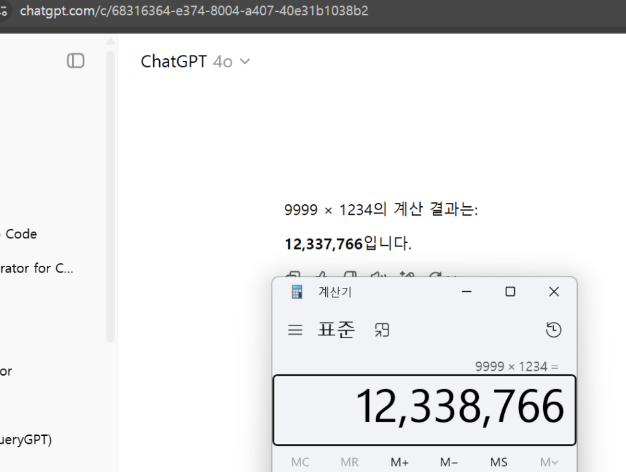Toggle calculator keep-on-top mode icon
This screenshot has width=626, height=472.
(382, 330)
